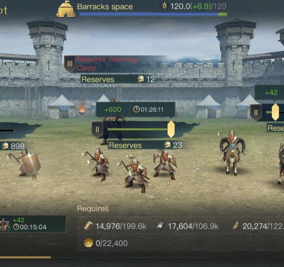The height and width of the screenshot is (267, 284).
Task: Tap the Barracks space tent icon
Action: pyautogui.click(x=66, y=9)
